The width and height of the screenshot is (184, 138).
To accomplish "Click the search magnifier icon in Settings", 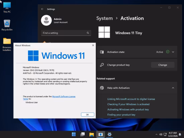I will click(x=88, y=33).
